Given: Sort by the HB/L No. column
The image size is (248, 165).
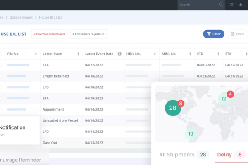Looking at the screenshot, I should pos(155,54).
